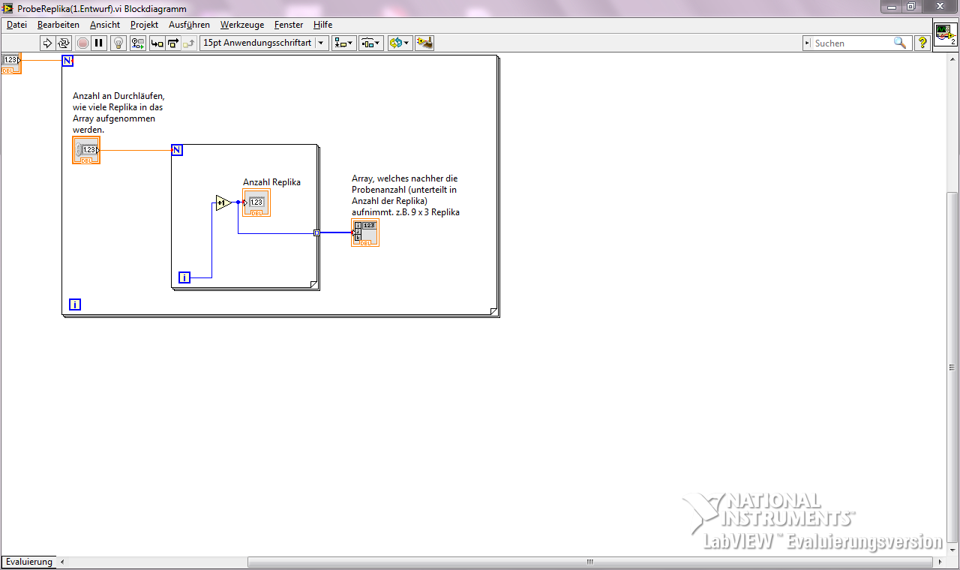
Task: Abort execution with the red stop button
Action: tap(82, 43)
